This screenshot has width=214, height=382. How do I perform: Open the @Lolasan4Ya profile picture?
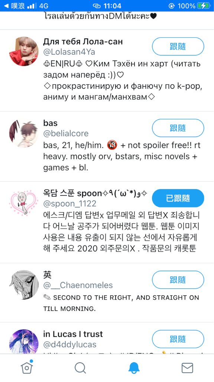[24, 51]
